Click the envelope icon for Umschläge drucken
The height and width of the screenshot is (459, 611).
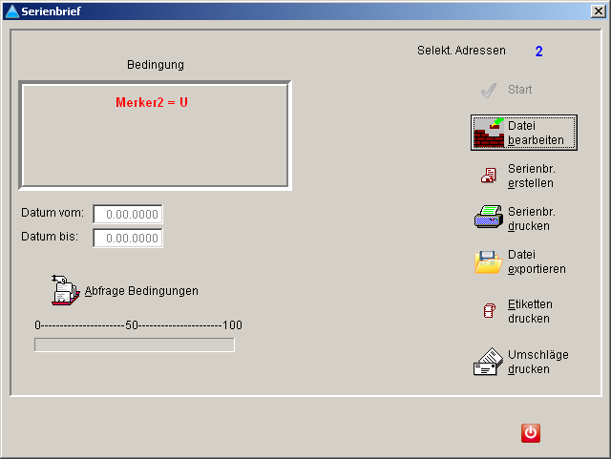pos(488,362)
